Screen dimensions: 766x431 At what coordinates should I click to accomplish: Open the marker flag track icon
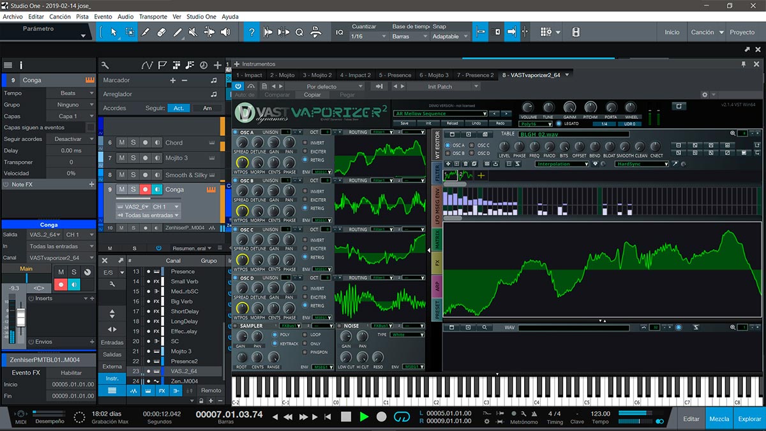click(162, 64)
